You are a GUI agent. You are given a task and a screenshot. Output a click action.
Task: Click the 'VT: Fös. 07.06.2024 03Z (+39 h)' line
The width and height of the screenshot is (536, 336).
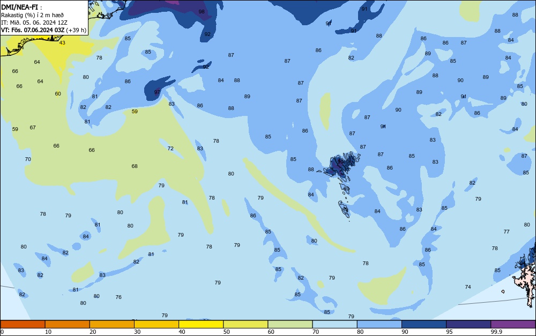(x=43, y=30)
